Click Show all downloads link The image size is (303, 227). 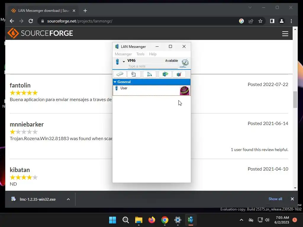point(275,199)
